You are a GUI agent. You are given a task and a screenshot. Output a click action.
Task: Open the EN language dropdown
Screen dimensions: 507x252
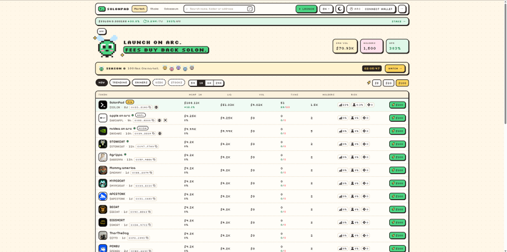point(326,9)
